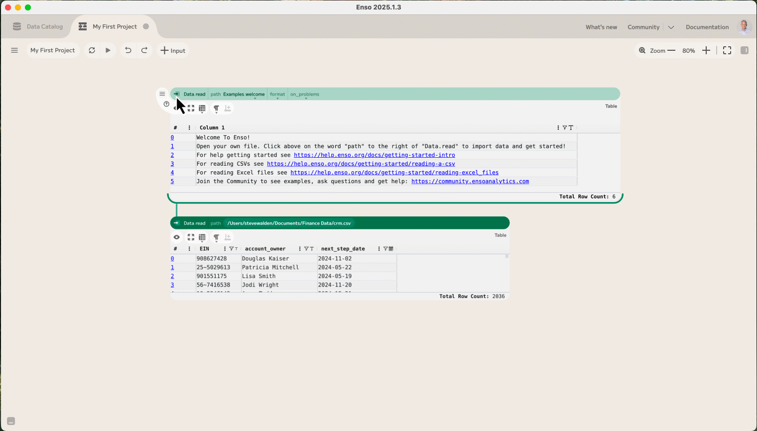Click the fit-all fullscreen icon in toolbar
This screenshot has width=757, height=431.
tap(727, 50)
